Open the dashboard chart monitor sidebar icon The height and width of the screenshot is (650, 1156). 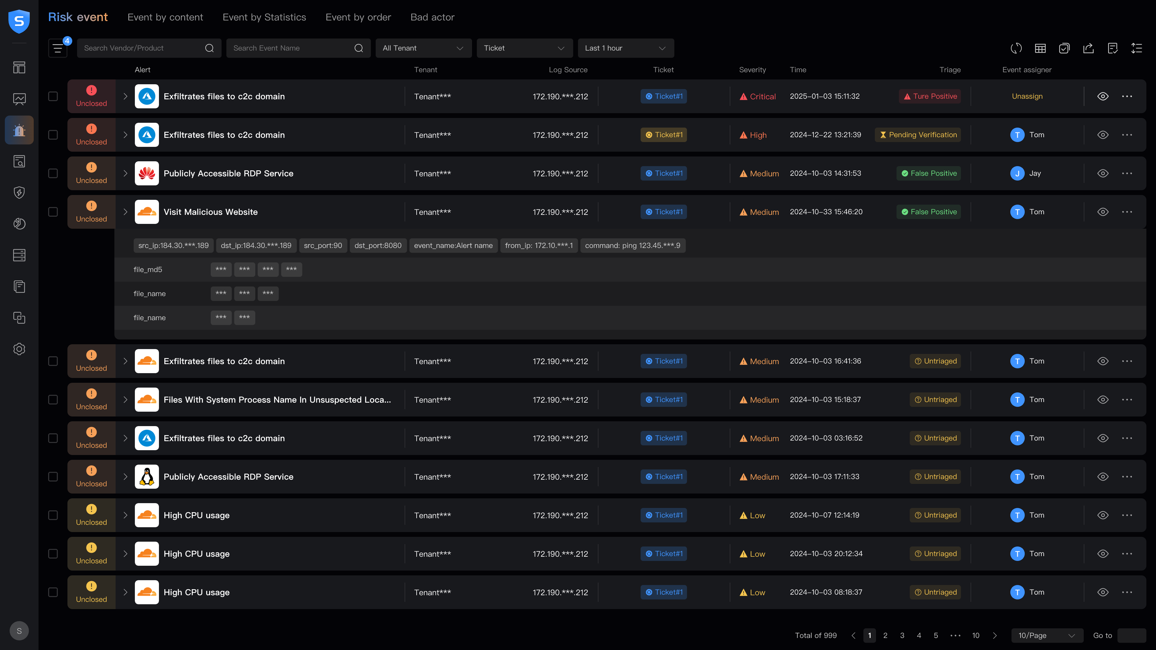[19, 99]
